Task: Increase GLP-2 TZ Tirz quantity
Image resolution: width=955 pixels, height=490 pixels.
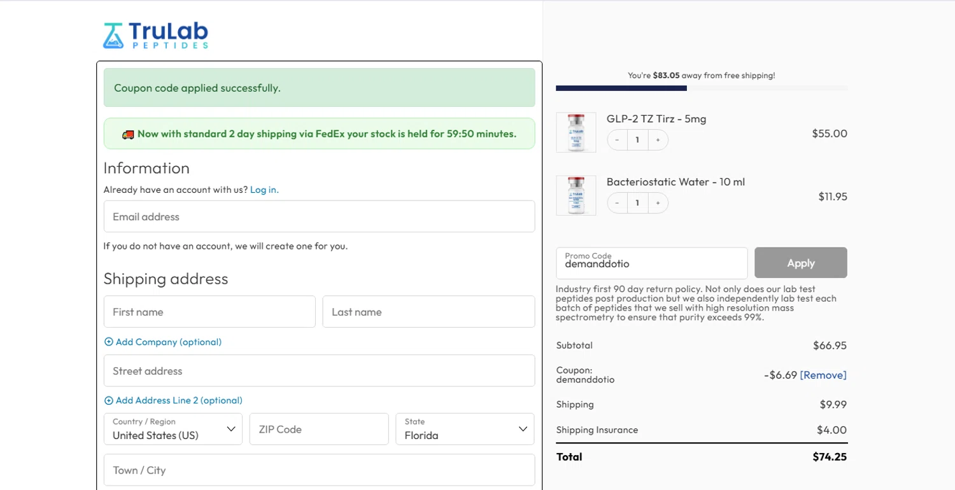Action: pos(658,140)
